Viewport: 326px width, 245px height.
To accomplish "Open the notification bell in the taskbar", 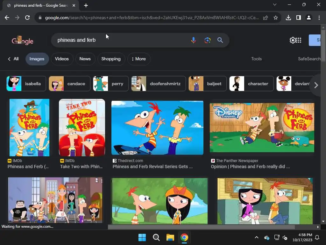I will point(317,237).
